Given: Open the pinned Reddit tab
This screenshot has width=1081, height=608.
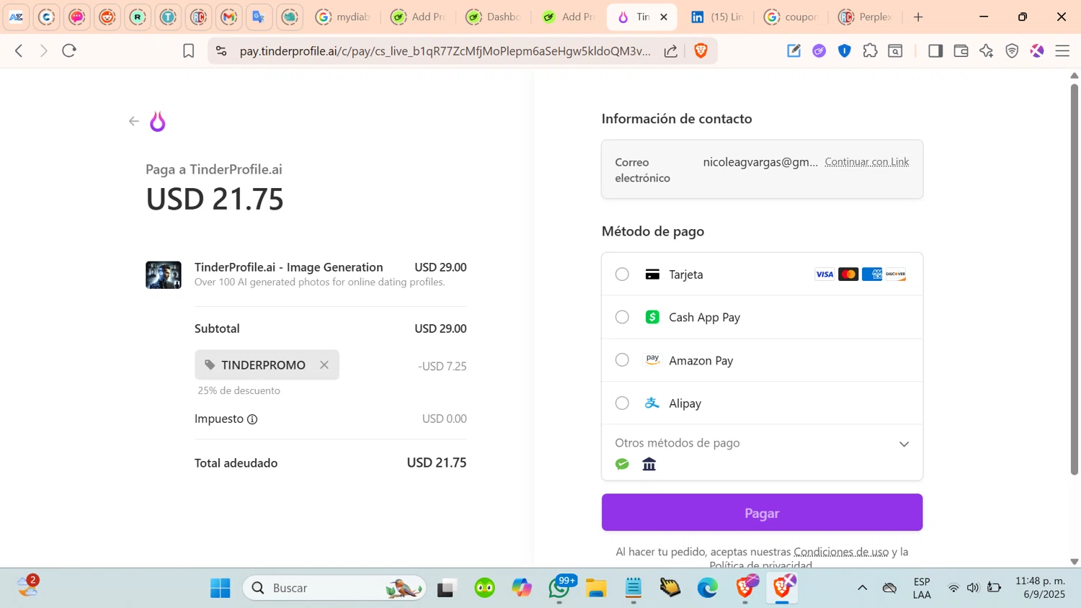Looking at the screenshot, I should tap(107, 17).
